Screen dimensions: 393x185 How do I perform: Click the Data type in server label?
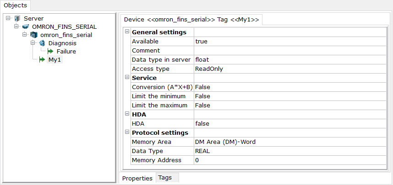coord(161,60)
